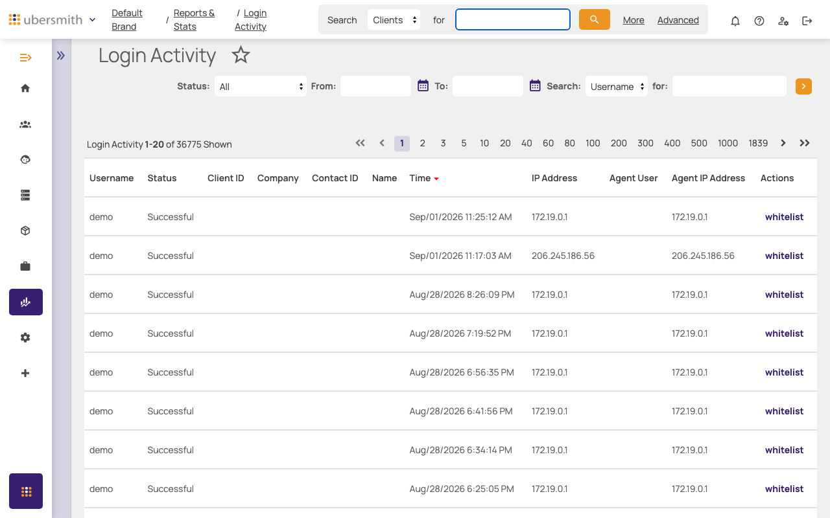The height and width of the screenshot is (518, 830).
Task: Open the support headset icon in sidebar
Action: [x=25, y=159]
